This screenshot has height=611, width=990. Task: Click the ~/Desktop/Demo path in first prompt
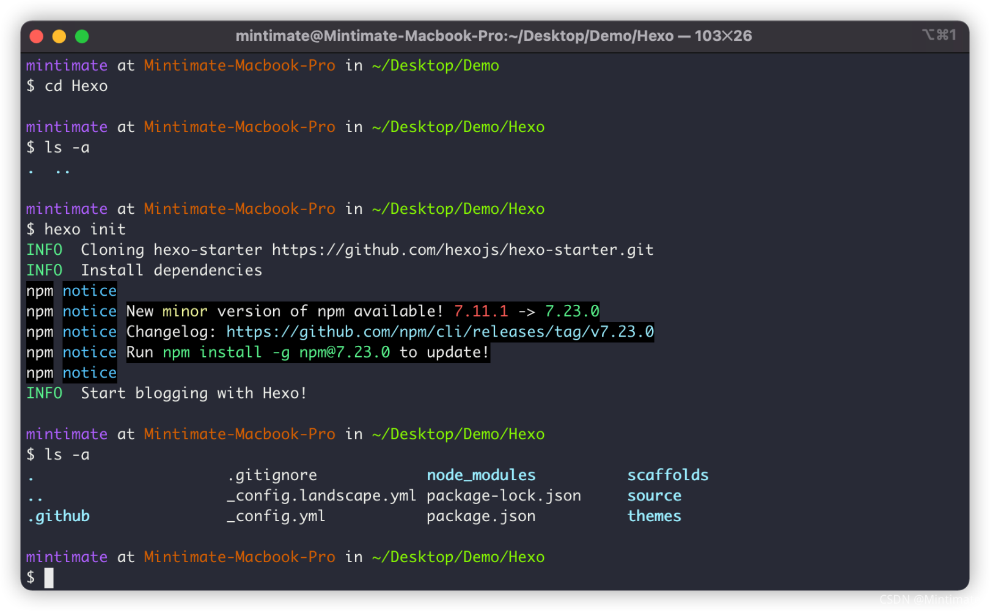tap(435, 65)
